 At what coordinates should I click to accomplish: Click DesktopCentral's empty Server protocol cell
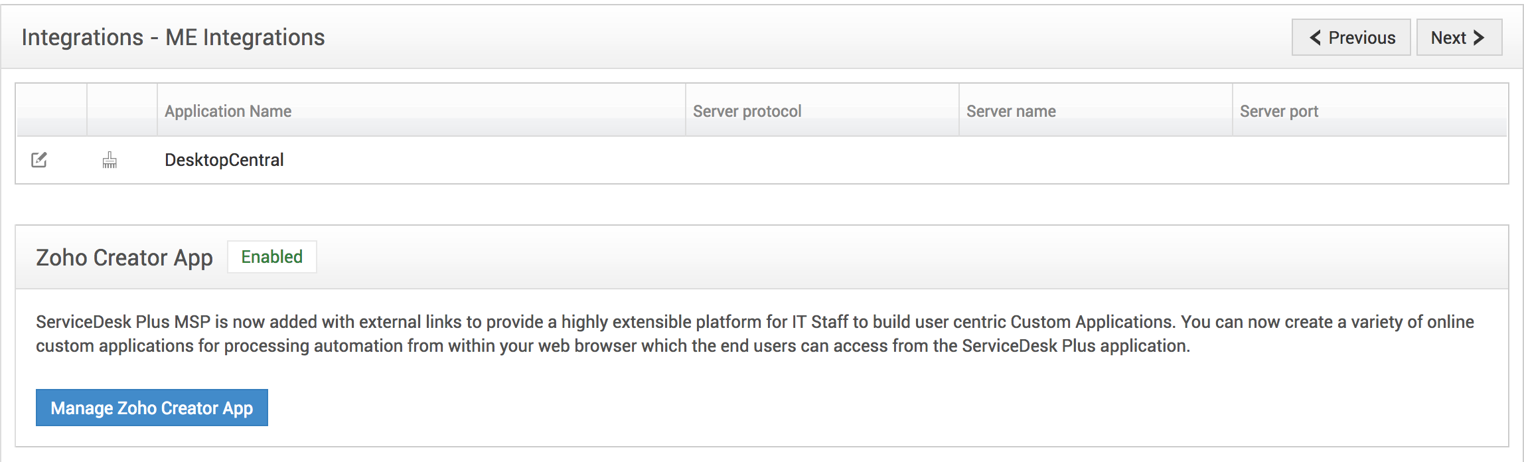tap(822, 160)
